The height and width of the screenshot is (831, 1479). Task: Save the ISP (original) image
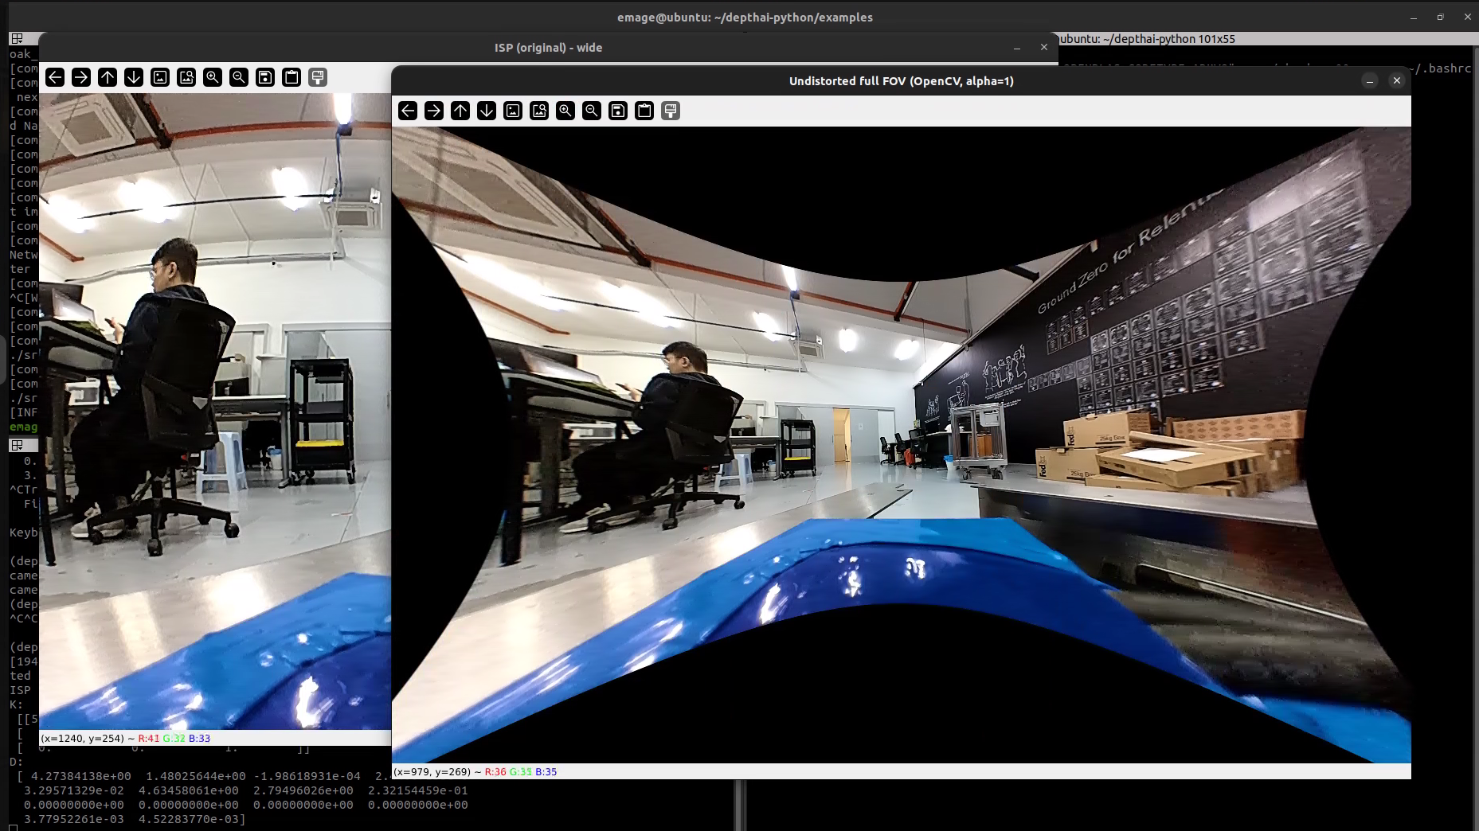point(265,77)
